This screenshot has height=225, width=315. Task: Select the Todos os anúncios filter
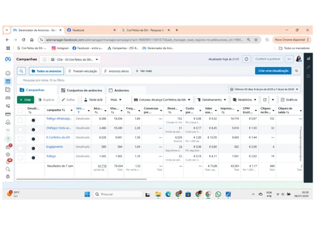click(47, 71)
